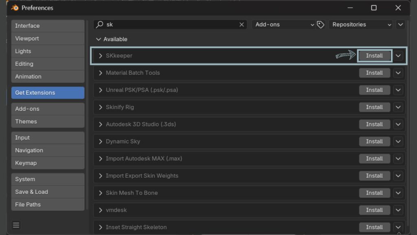417x235 pixels.
Task: Install the vmdesk add-on
Action: [375, 210]
